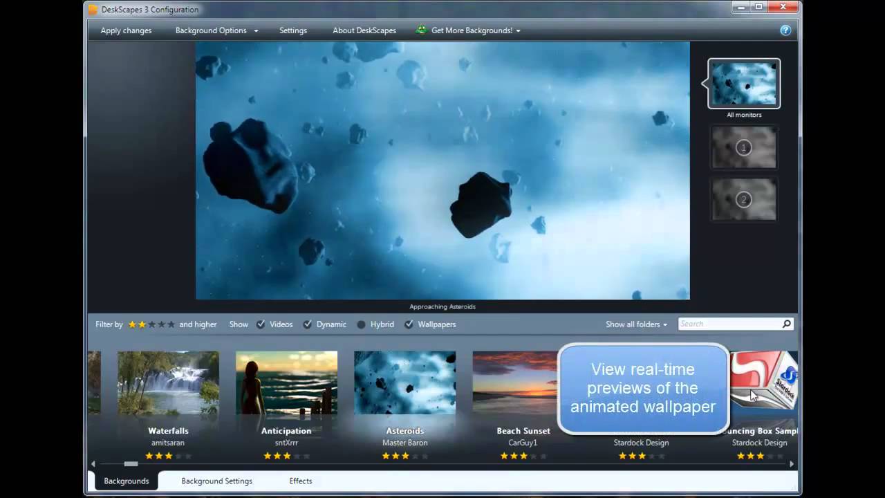This screenshot has width=885, height=498.
Task: Click the Waterfalls title text
Action: tap(168, 431)
